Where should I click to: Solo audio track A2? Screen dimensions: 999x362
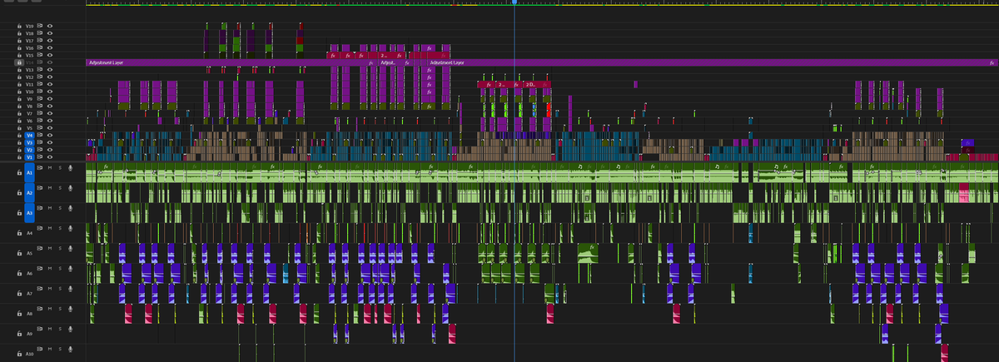pyautogui.click(x=60, y=187)
